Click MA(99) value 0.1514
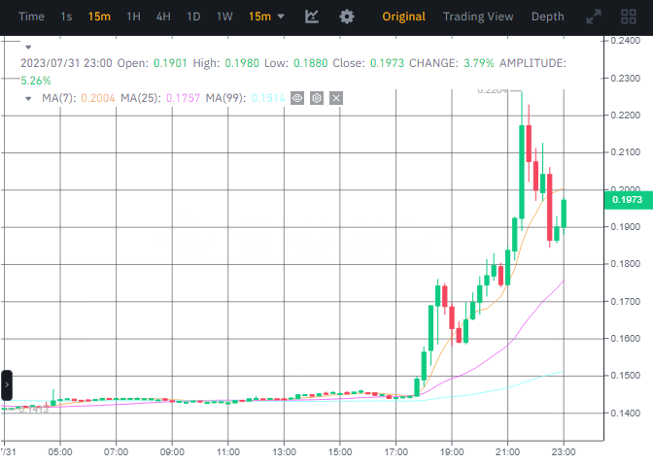This screenshot has width=653, height=464. (x=268, y=98)
